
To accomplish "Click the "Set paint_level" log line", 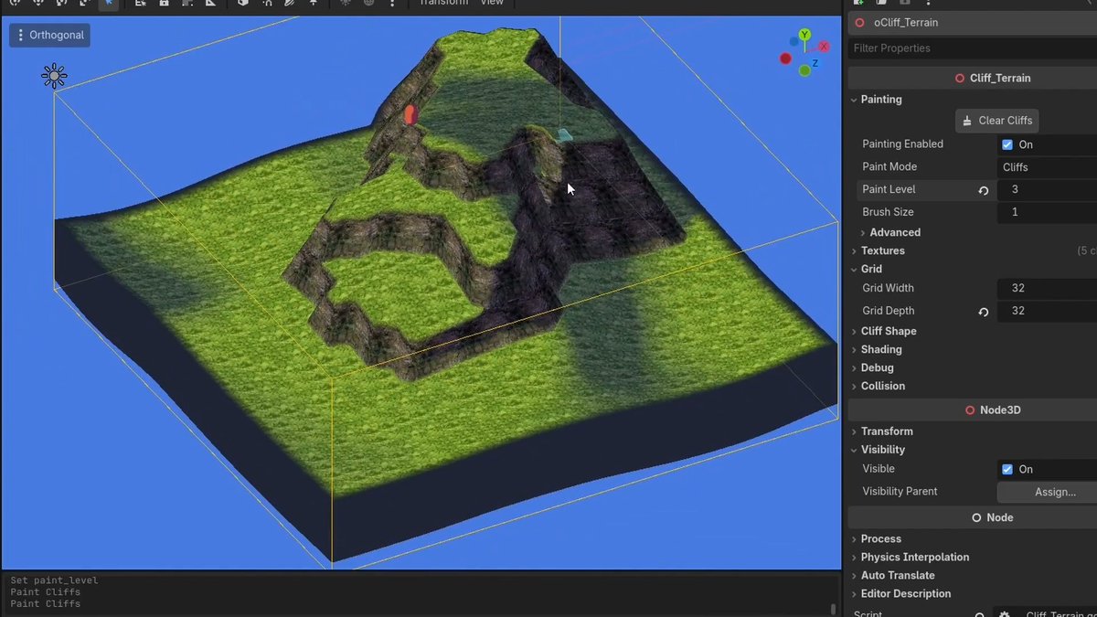I will click(54, 580).
